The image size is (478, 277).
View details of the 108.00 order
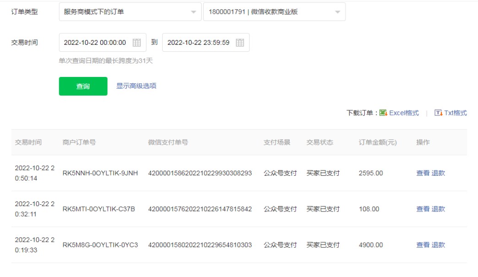(423, 209)
